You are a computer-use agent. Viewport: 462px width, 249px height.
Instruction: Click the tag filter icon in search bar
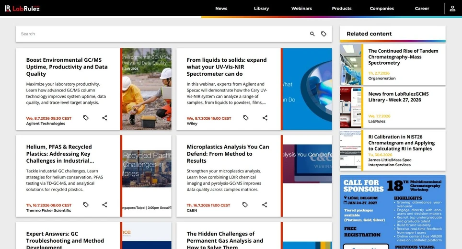click(323, 34)
